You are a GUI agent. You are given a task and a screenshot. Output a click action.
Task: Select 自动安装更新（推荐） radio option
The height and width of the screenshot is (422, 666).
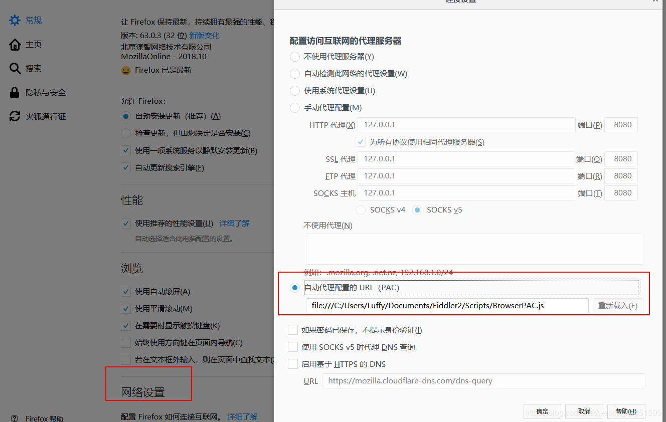pyautogui.click(x=126, y=116)
